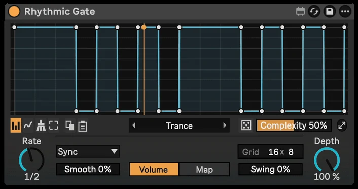
Task: Click the Rate knob
Action: coord(31,160)
